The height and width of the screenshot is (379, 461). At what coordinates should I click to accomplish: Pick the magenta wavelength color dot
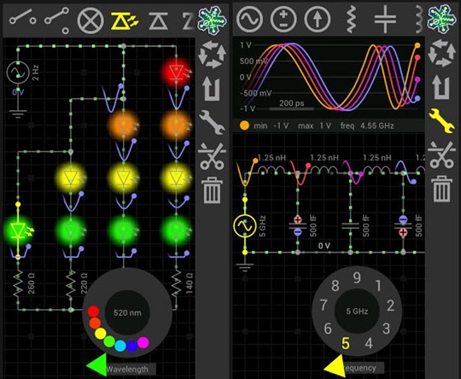pyautogui.click(x=143, y=342)
